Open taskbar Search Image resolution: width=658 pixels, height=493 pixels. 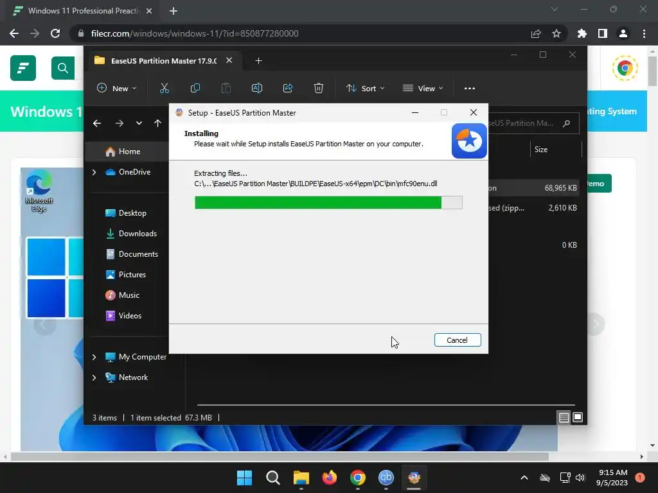tap(272, 478)
